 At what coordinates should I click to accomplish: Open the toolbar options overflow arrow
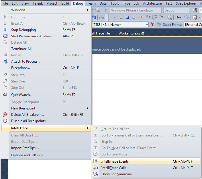pyautogui.click(x=107, y=18)
